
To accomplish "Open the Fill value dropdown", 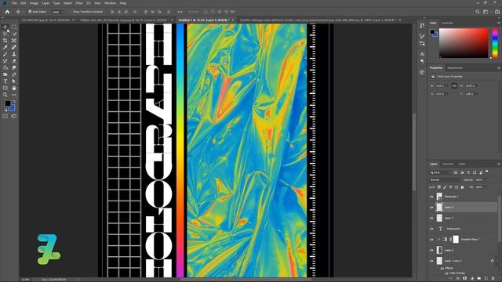I will [x=486, y=187].
